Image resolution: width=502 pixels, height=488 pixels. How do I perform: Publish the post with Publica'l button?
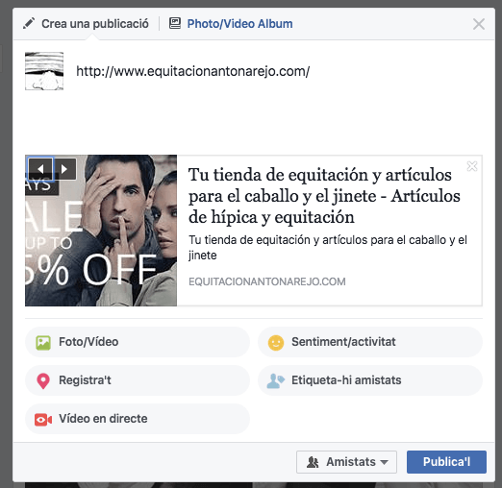pos(446,462)
